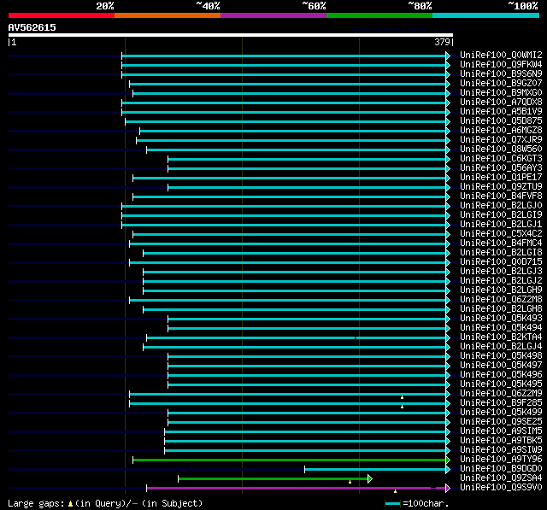Select the UniRef100_B2LGJ1 hit label
The image size is (547, 510).
coord(501,225)
